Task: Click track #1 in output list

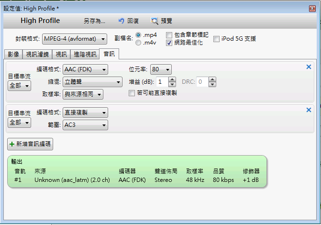Action: [x=18, y=180]
